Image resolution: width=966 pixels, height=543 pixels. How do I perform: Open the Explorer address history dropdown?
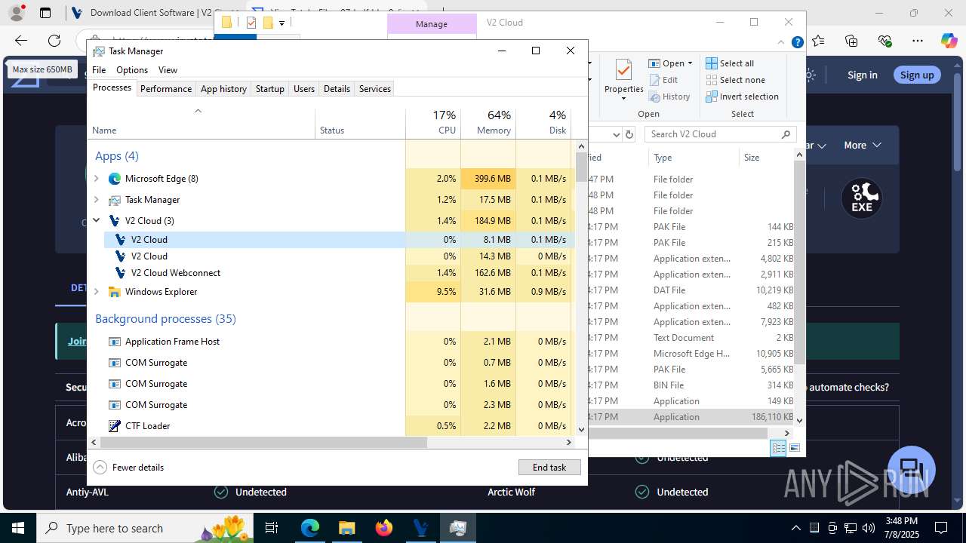616,134
